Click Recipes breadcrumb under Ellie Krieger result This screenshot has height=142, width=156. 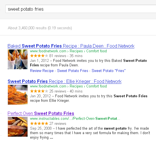tap(76, 86)
